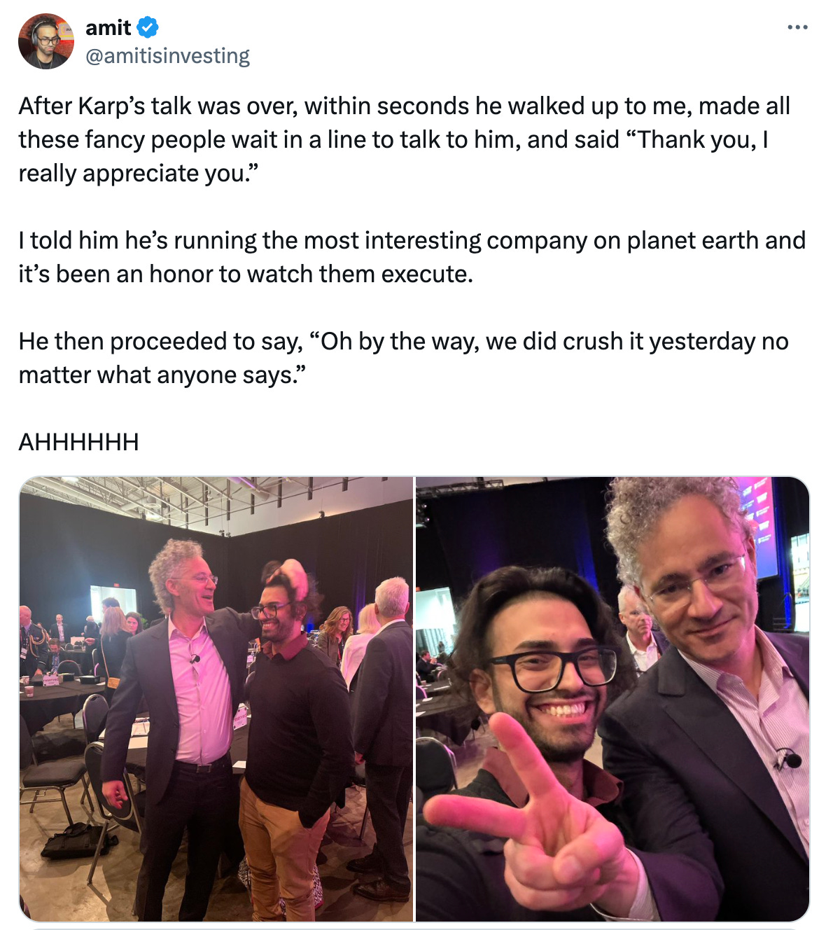Open the left photo of two men standing
This screenshot has width=819, height=930.
click(216, 699)
